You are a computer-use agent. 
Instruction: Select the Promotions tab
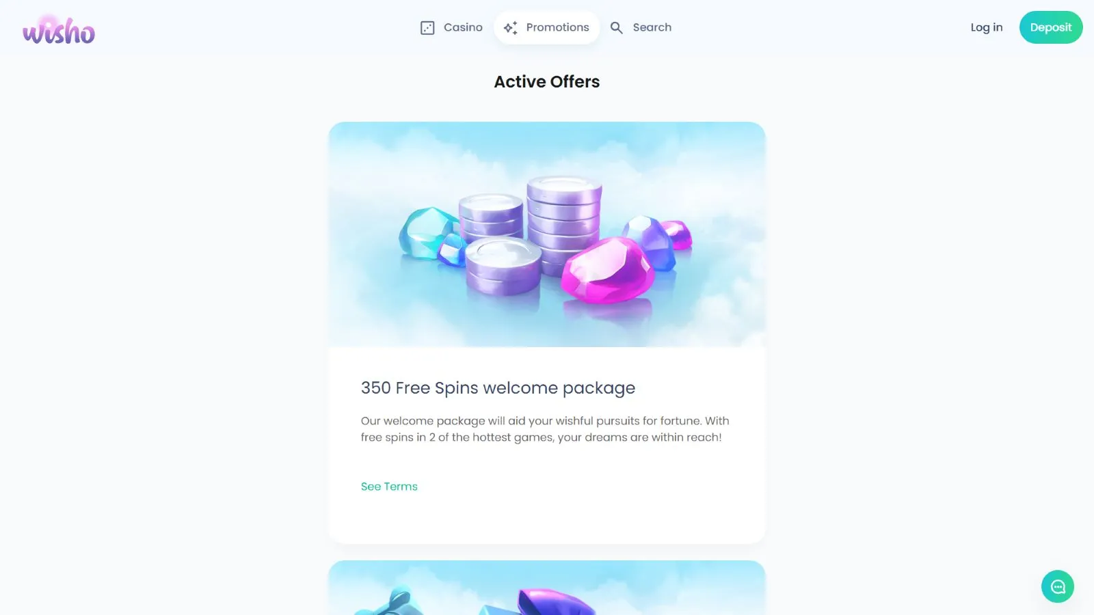pyautogui.click(x=546, y=27)
